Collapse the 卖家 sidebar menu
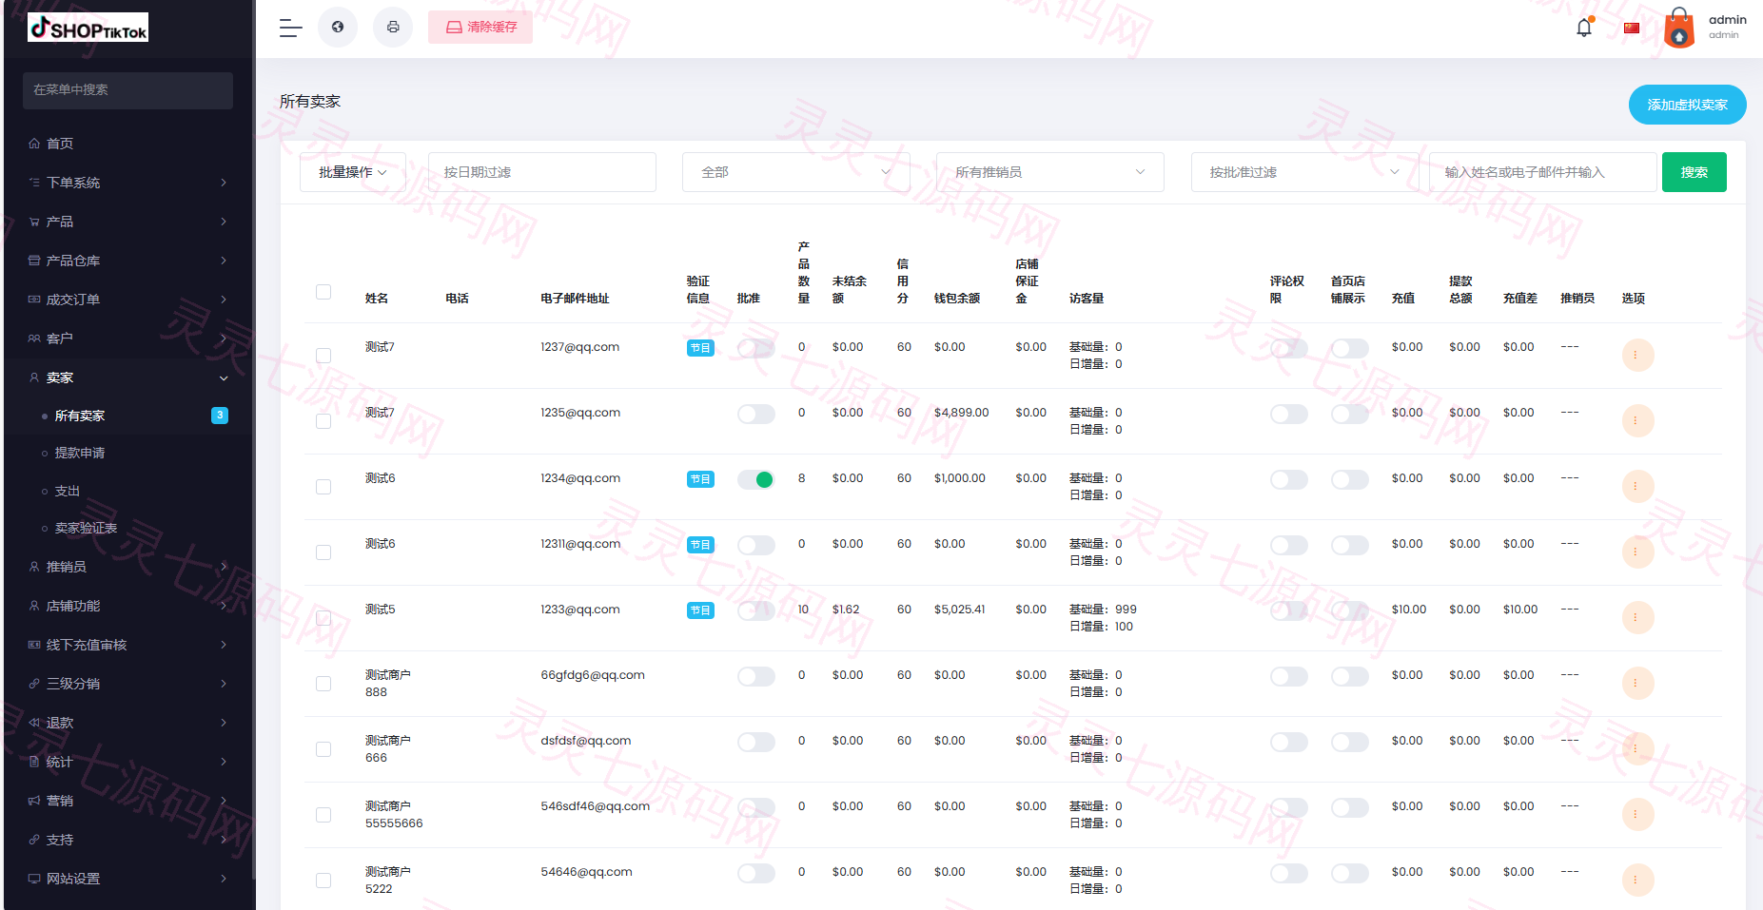The image size is (1763, 910). coord(128,378)
